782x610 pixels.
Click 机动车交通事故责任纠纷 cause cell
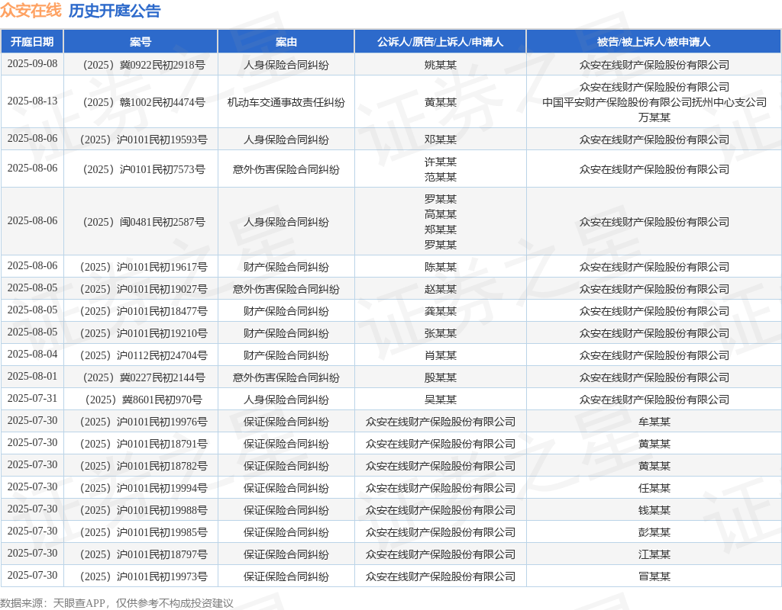(x=286, y=102)
